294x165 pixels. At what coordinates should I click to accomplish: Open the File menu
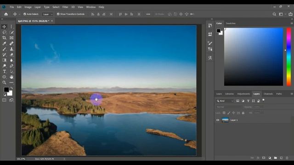tap(12, 7)
